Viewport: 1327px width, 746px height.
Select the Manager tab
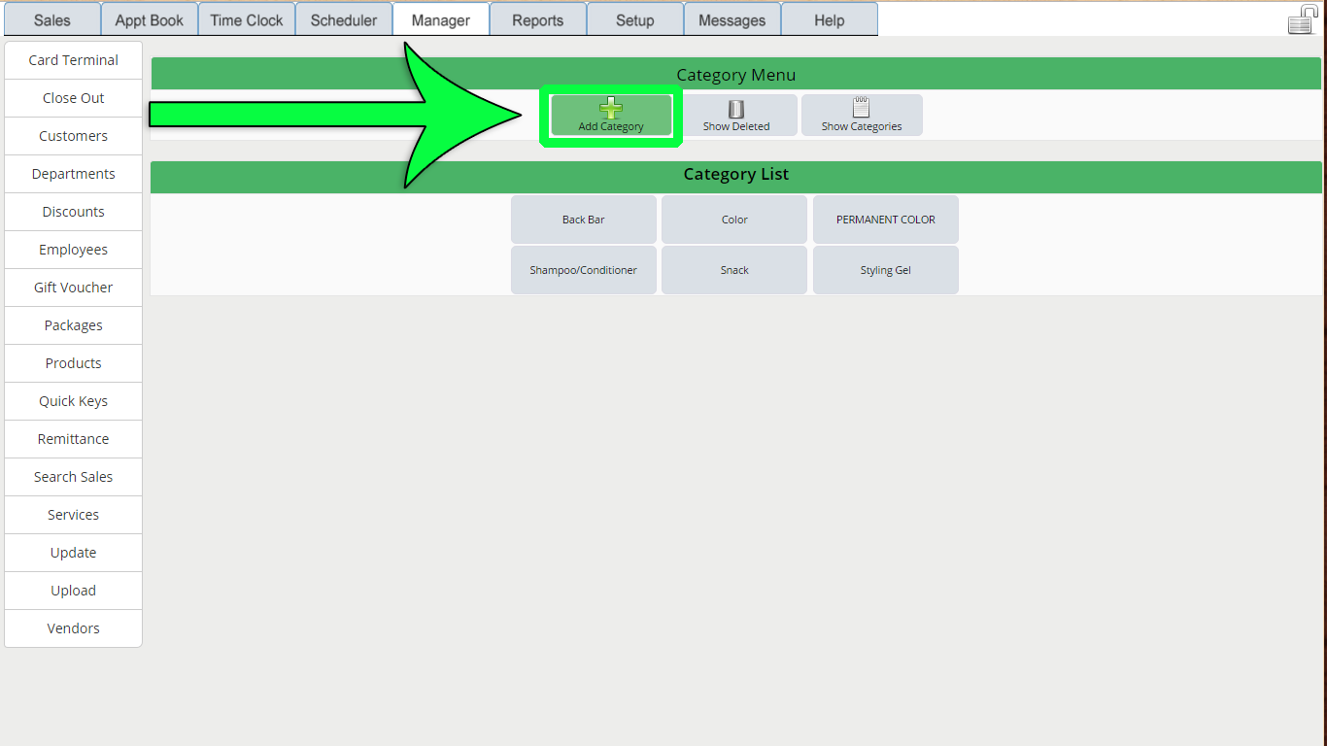(x=441, y=19)
